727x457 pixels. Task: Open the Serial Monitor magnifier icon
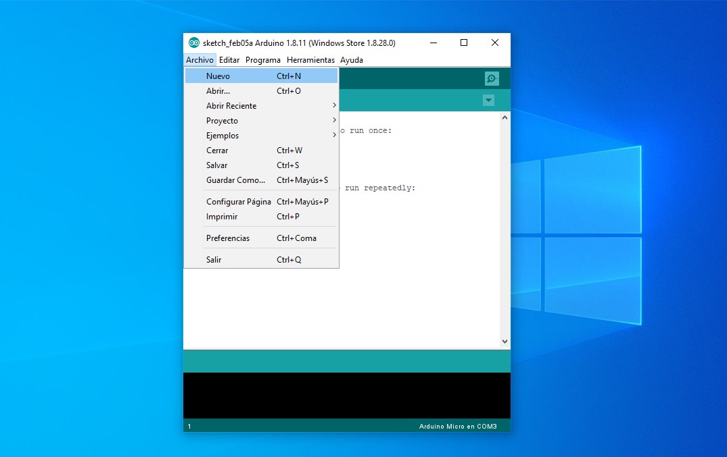(492, 78)
